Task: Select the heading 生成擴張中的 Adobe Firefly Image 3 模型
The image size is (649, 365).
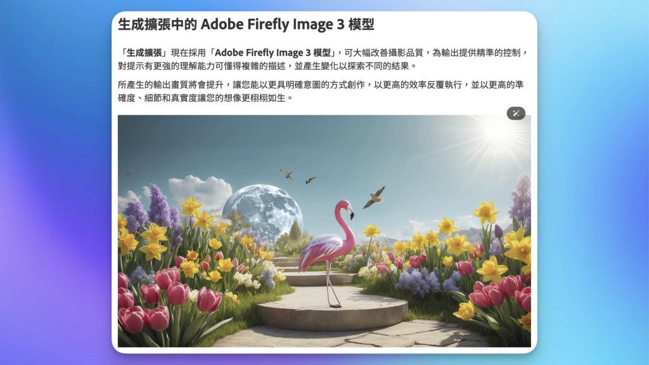Action: pos(246,25)
